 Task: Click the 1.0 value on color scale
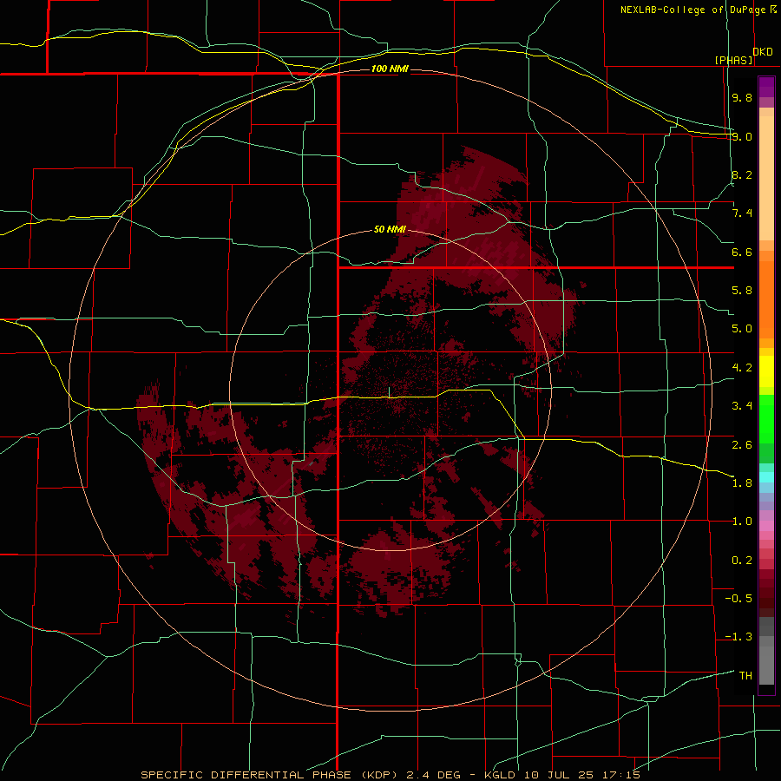[x=742, y=522]
